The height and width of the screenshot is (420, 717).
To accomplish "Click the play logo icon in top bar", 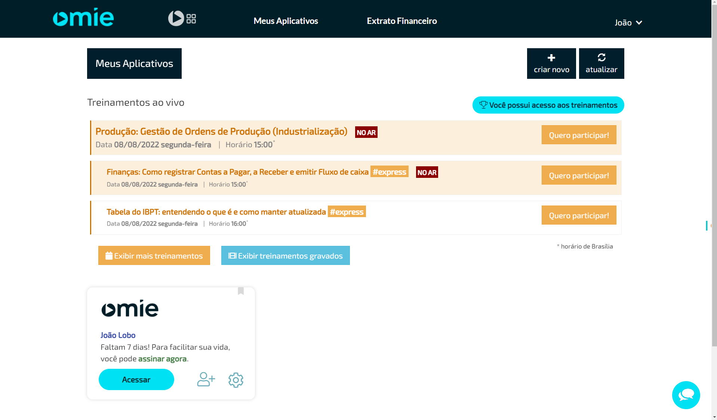I will [x=177, y=18].
